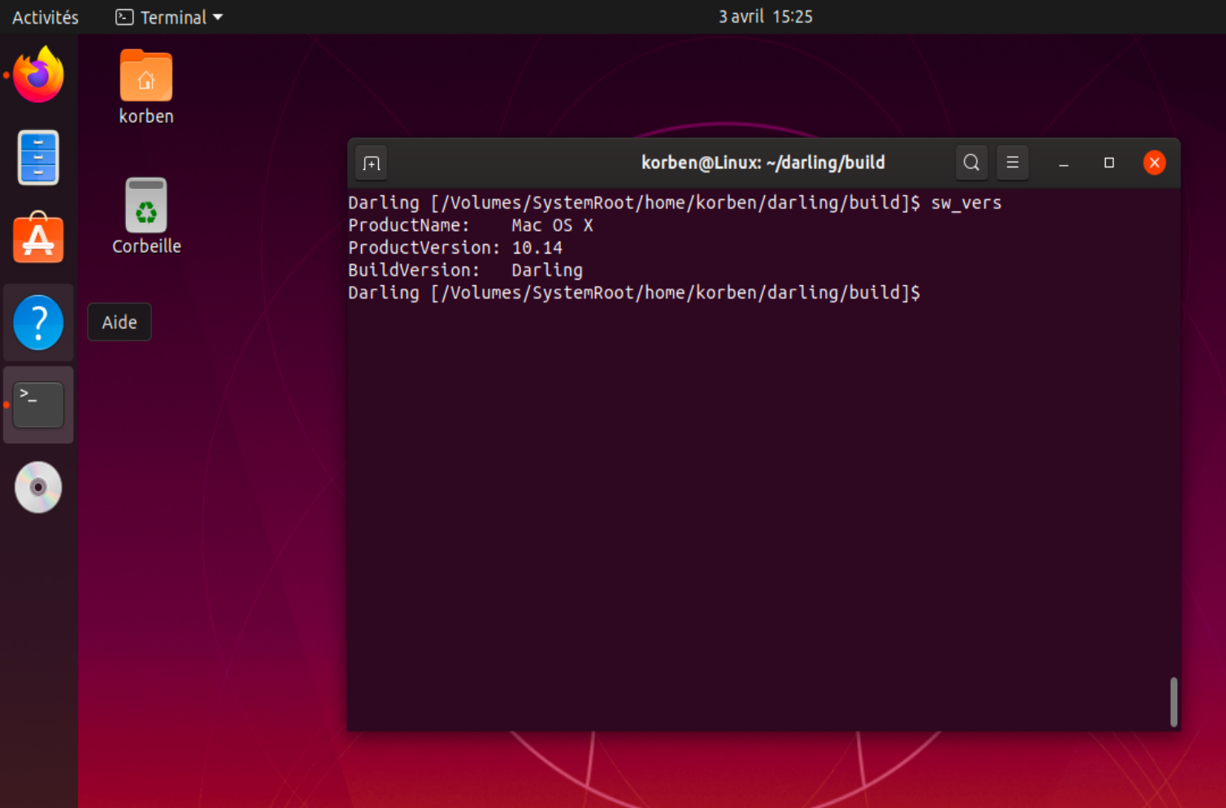This screenshot has width=1226, height=808.
Task: Maximize the terminal window
Action: click(1109, 163)
